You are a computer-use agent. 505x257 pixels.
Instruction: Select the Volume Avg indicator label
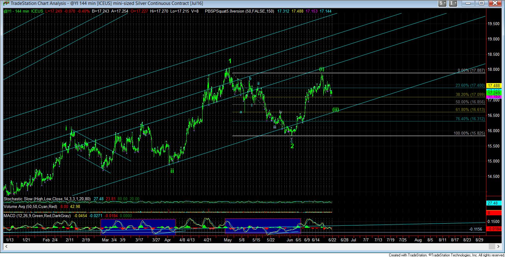tap(31, 207)
